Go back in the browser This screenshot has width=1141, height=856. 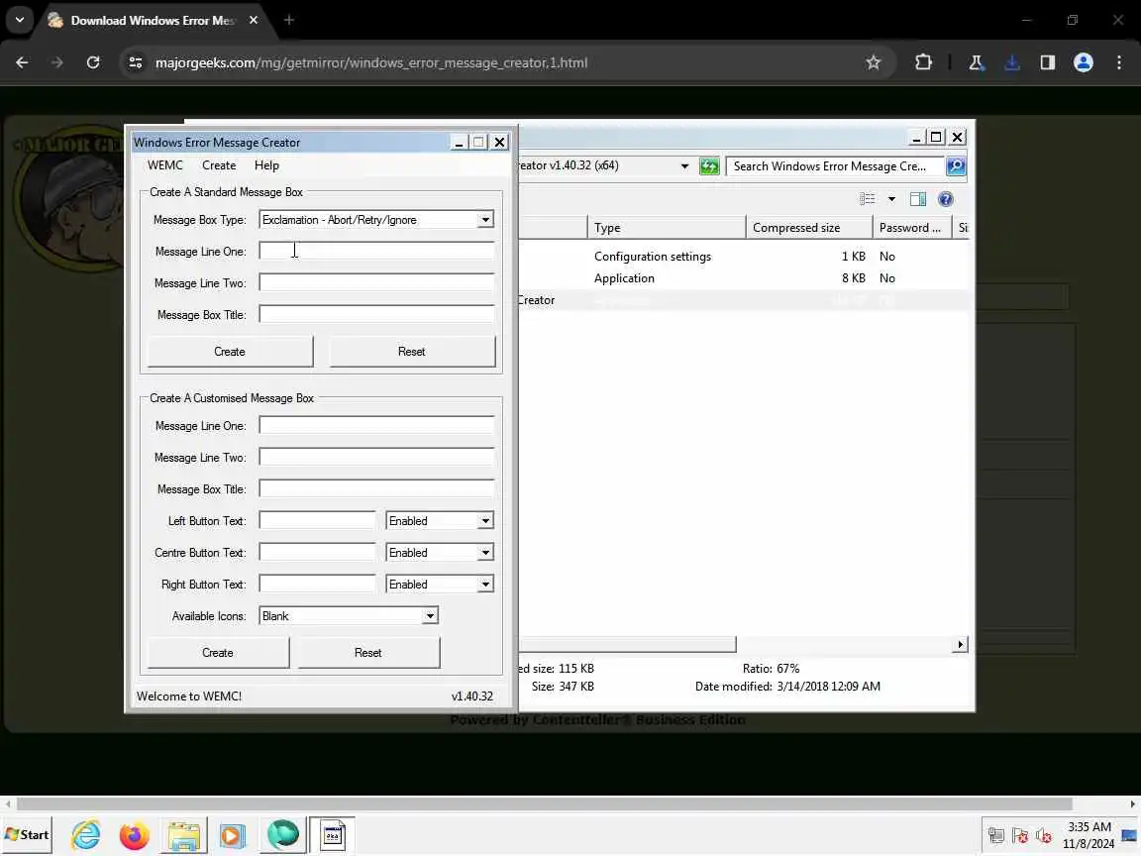click(x=22, y=62)
